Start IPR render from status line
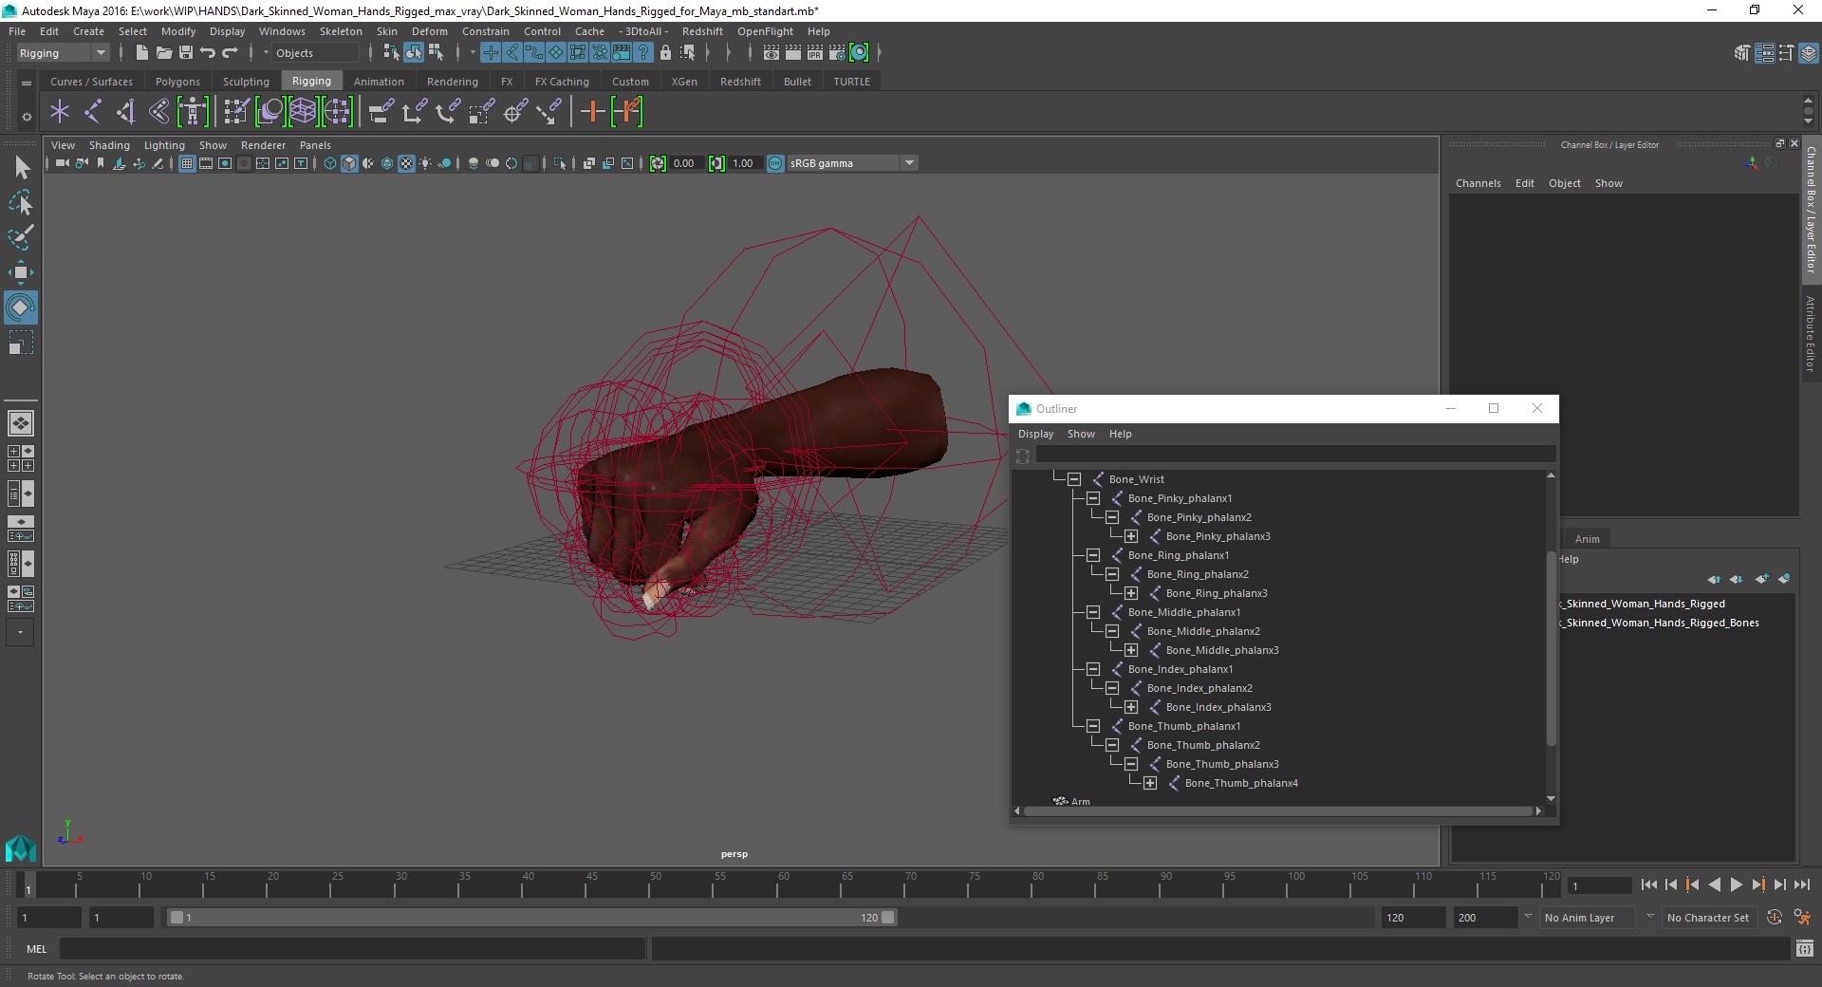 coord(815,53)
